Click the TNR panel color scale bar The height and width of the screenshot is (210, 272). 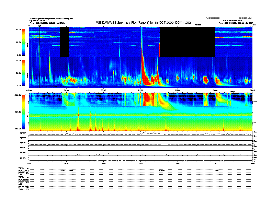click(x=23, y=112)
